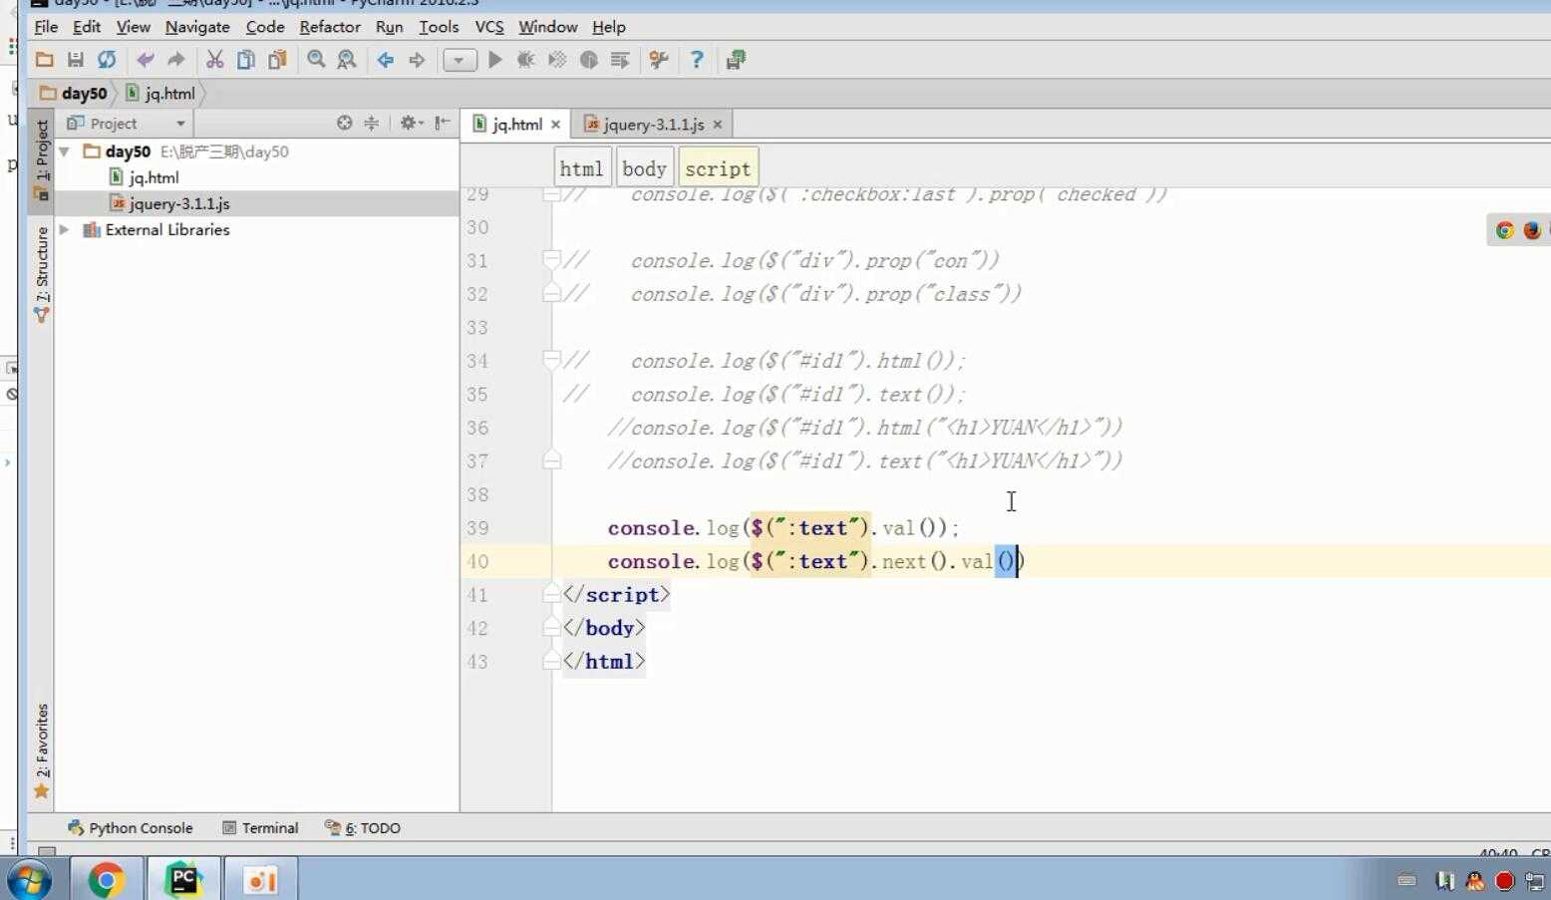
Task: Select jq.html in the project tree
Action: pyautogui.click(x=154, y=177)
